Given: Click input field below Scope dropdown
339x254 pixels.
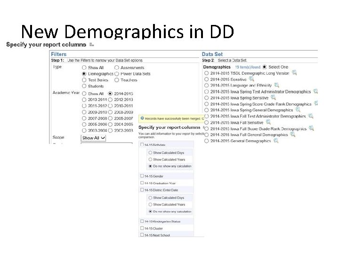Looking at the screenshot, I should [x=106, y=143].
